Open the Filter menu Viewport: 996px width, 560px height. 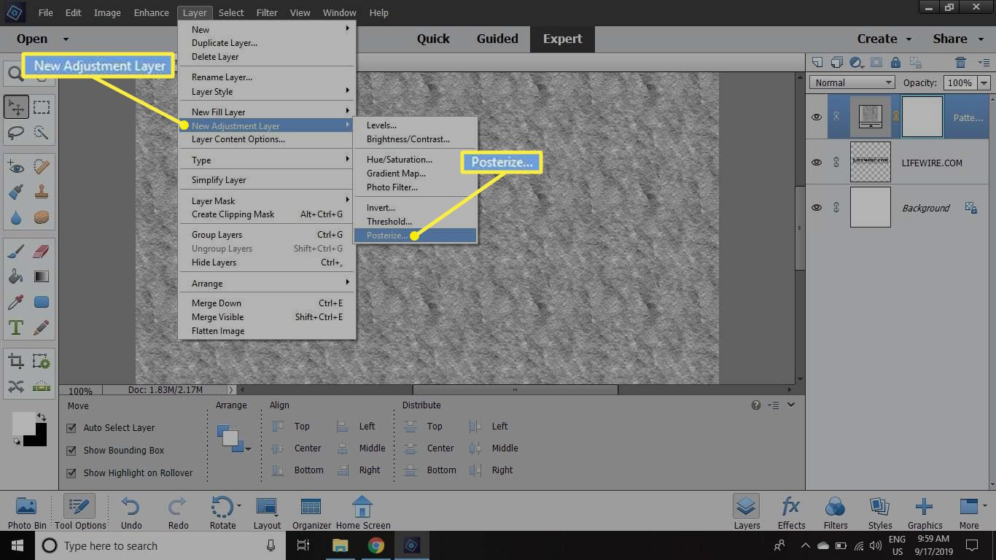[x=266, y=12]
